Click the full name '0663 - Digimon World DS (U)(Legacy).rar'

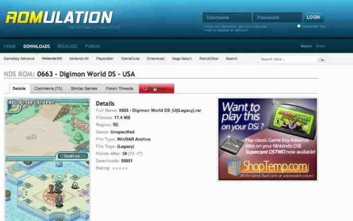tap(160, 110)
